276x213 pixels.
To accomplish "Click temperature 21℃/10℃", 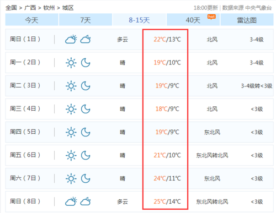I will (167, 155).
